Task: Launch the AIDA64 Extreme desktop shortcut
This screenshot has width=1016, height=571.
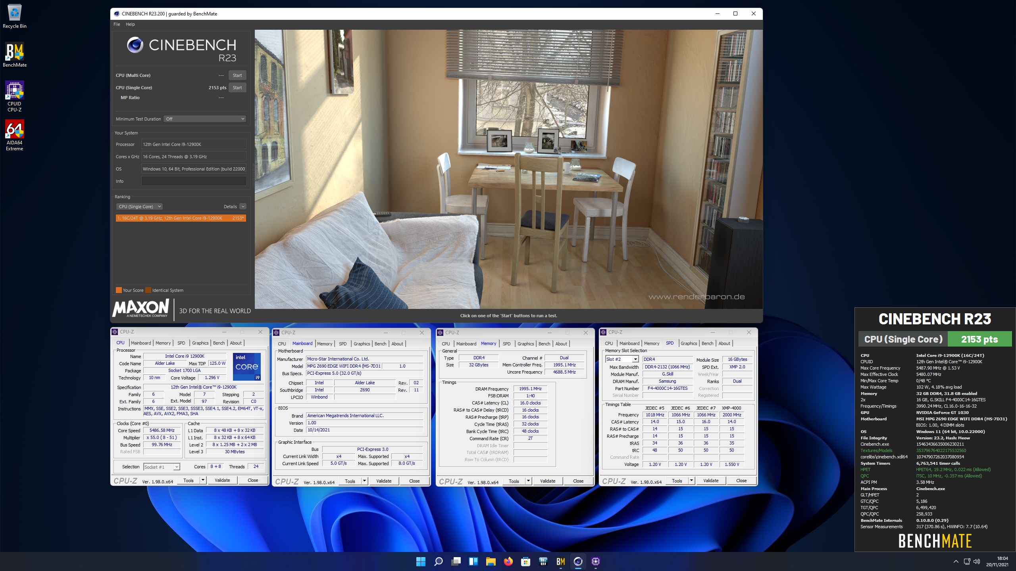Action: click(x=14, y=135)
